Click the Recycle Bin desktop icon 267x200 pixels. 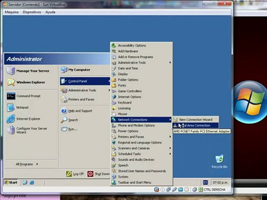click(x=219, y=161)
